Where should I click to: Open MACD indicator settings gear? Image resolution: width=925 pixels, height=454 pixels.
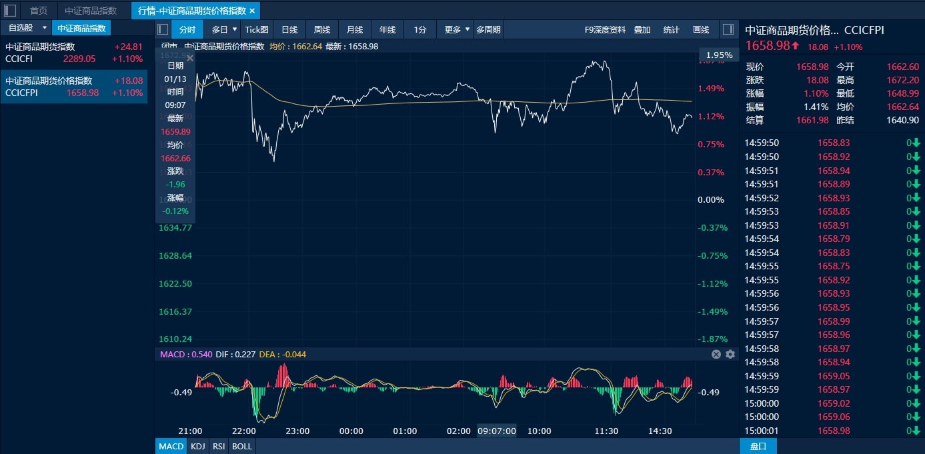[x=730, y=355]
